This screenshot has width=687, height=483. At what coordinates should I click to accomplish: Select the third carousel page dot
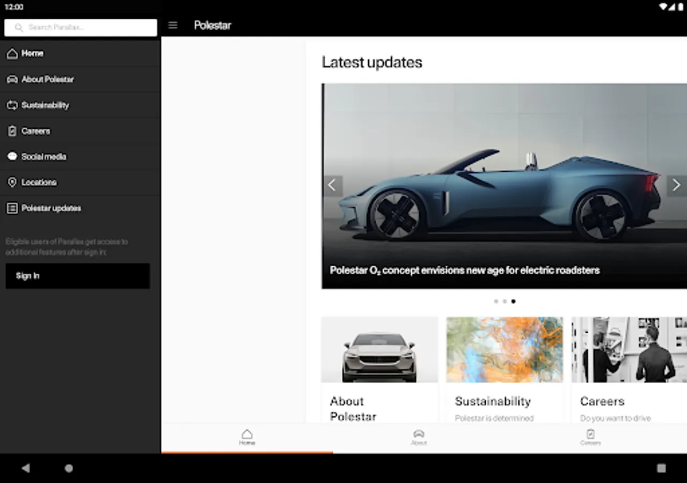click(513, 302)
